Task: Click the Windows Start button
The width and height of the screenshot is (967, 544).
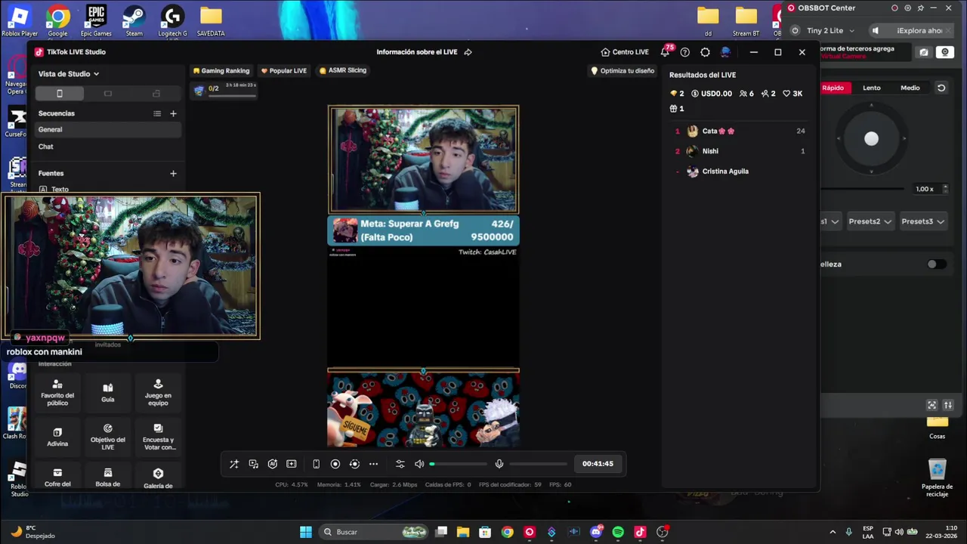Action: tap(306, 532)
